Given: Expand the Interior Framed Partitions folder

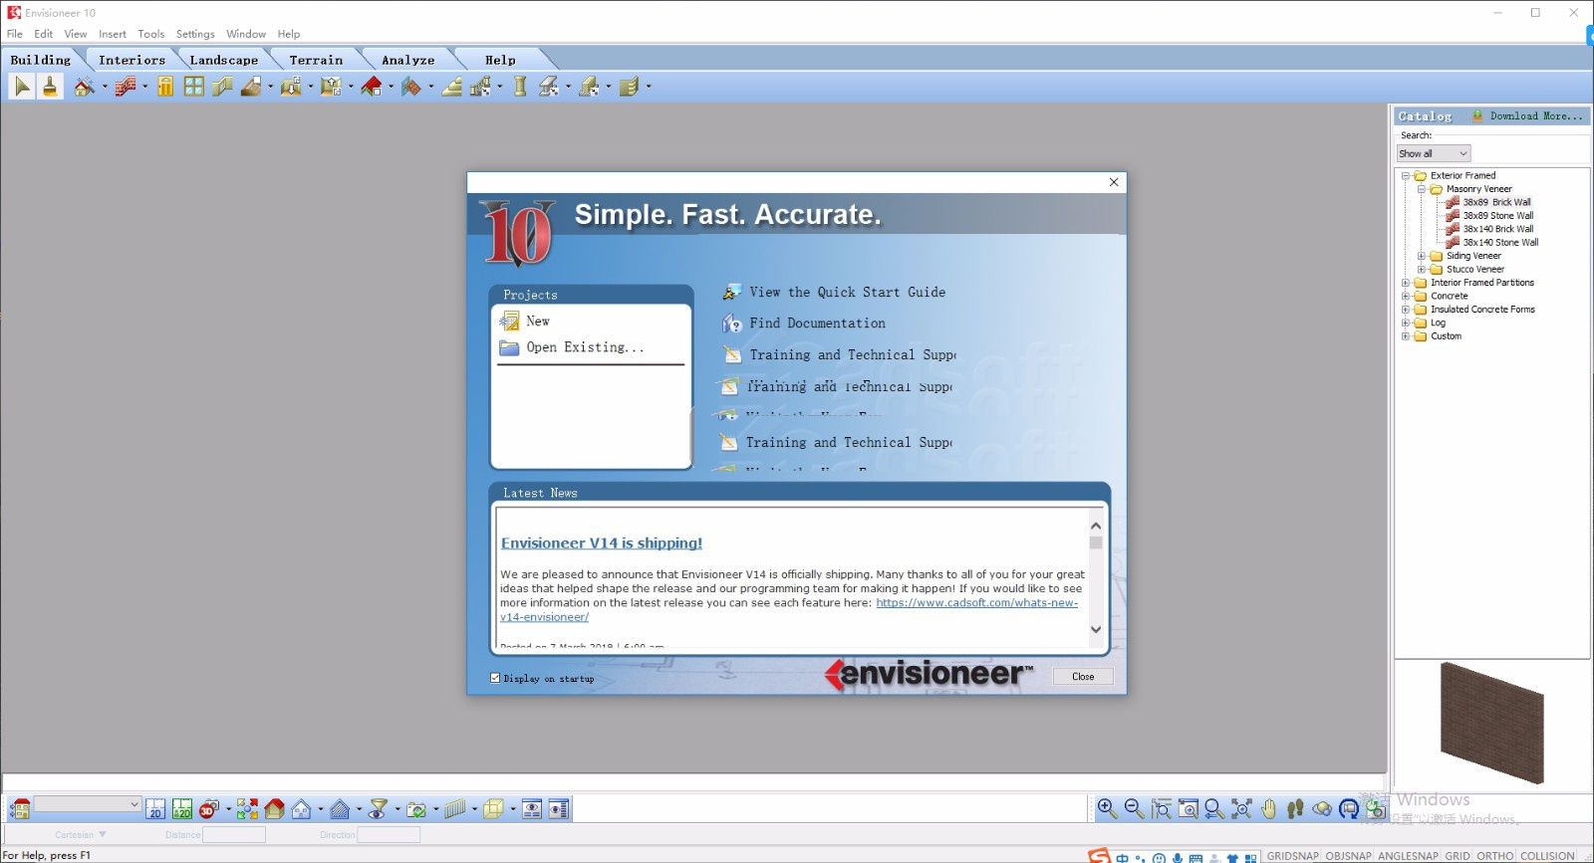Looking at the screenshot, I should 1406,283.
